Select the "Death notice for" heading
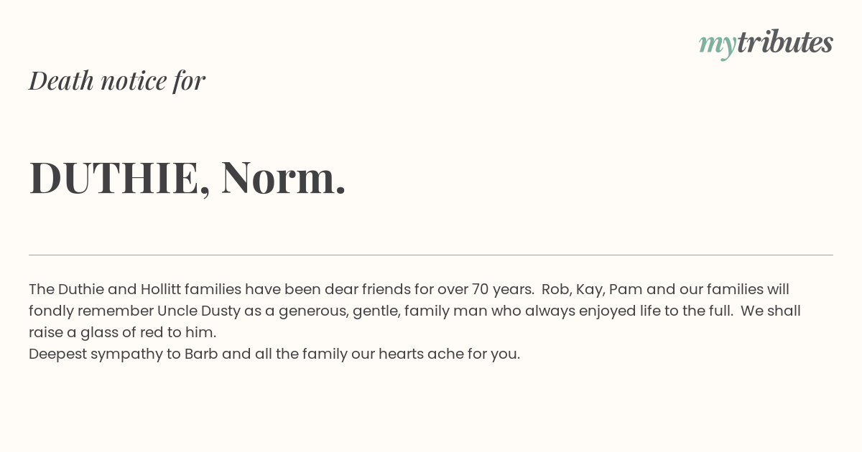The image size is (862, 452). [117, 80]
